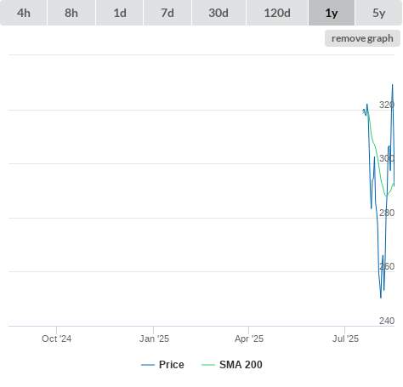Click the Apr '25 axis label
The image size is (403, 387).
click(x=249, y=339)
